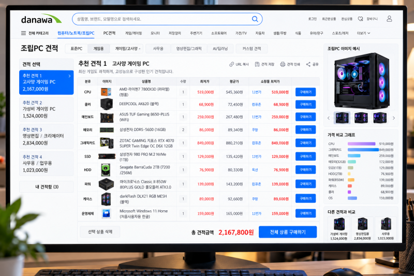Click the 그래픽카드 bar in price graph
The height and width of the screenshot is (276, 414).
click(363, 150)
